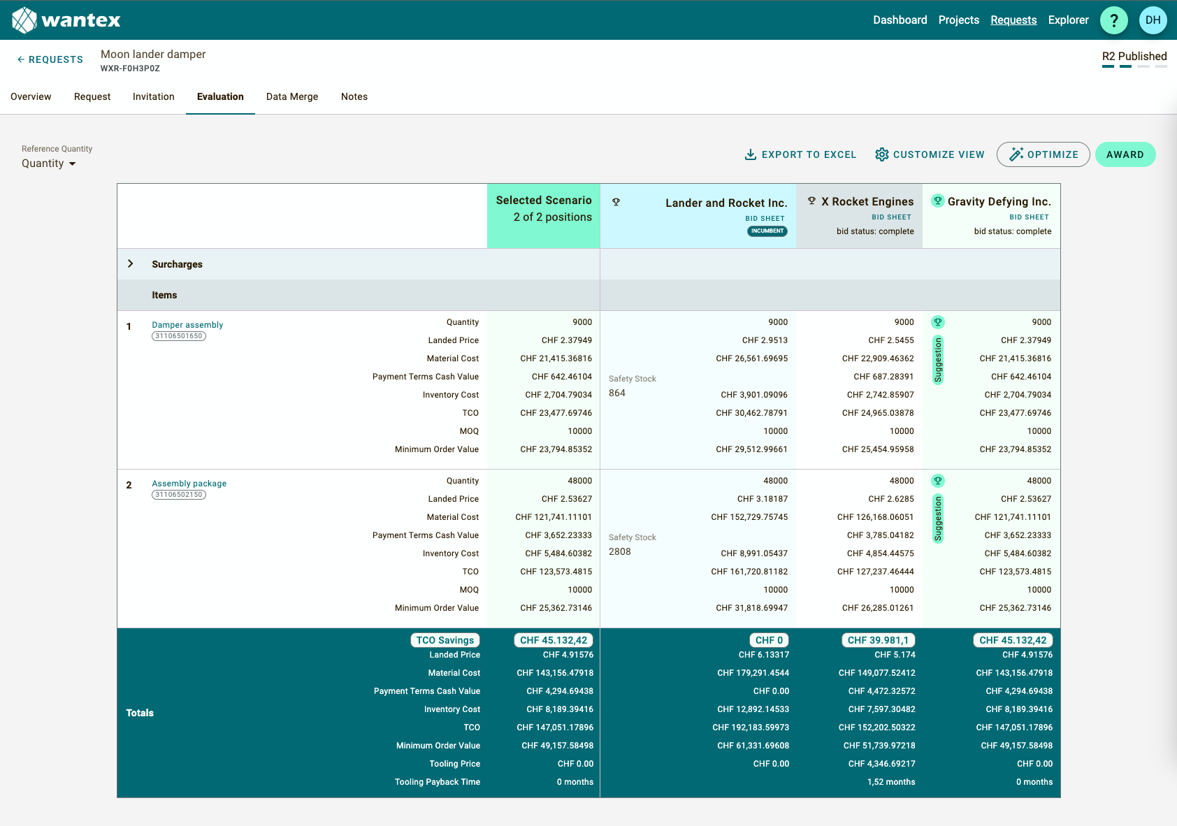Click the TCO Savings label badge
This screenshot has height=826, width=1177.
click(x=445, y=640)
